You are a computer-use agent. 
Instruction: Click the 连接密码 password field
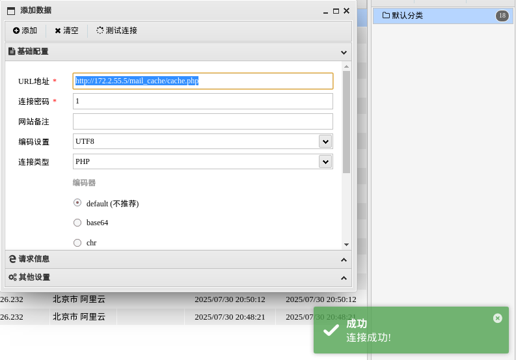coord(203,101)
